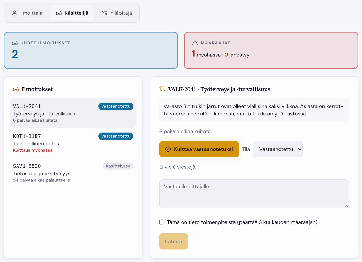
Task: Click checkmark icon in Kuittaa vastaanotetuksi button
Action: [x=168, y=149]
